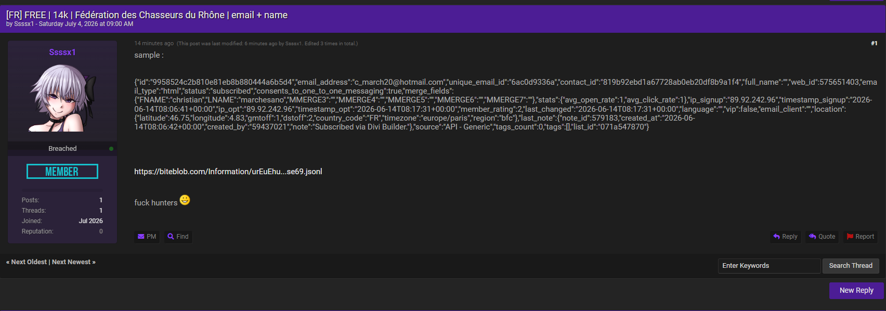Click the Report flag icon
886x311 pixels.
(850, 237)
